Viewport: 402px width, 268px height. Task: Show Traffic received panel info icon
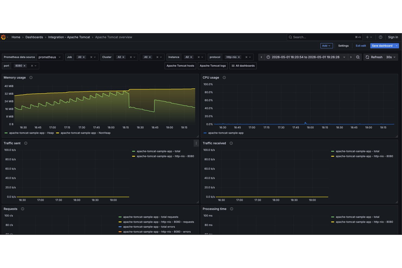coord(231,143)
